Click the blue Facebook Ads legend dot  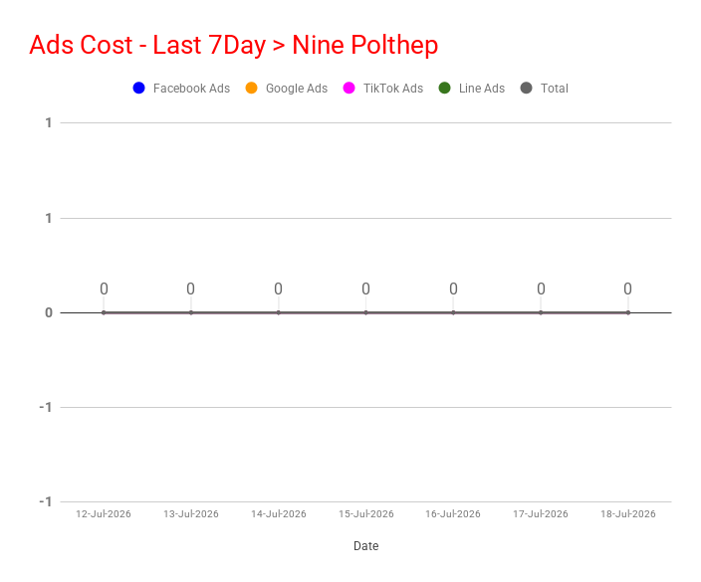[x=139, y=88]
